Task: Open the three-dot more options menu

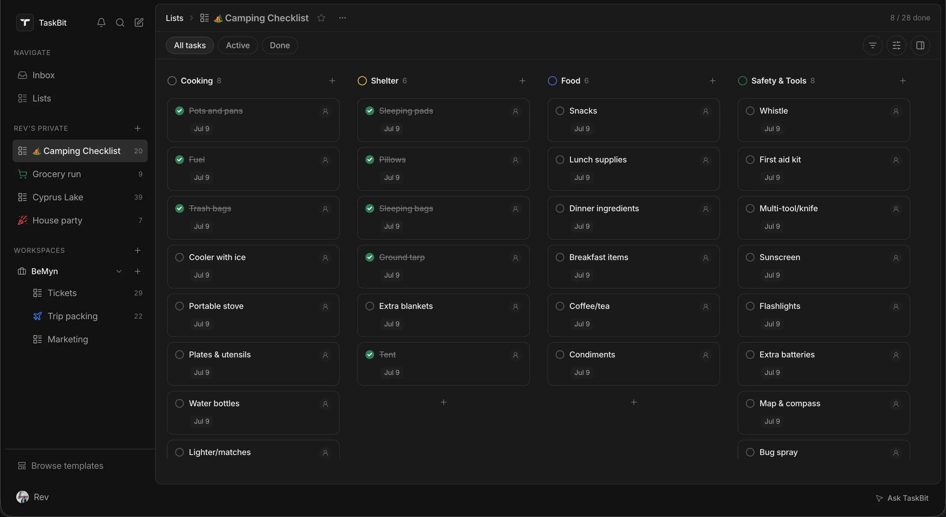Action: pyautogui.click(x=342, y=18)
